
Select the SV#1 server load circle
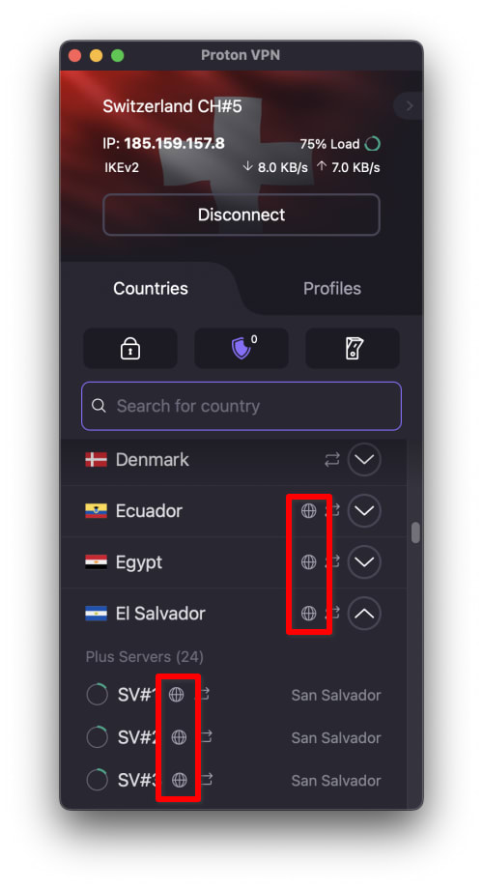[x=97, y=695]
